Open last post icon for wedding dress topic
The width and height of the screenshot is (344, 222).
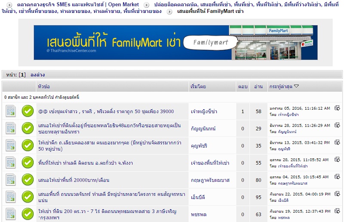click(x=337, y=108)
